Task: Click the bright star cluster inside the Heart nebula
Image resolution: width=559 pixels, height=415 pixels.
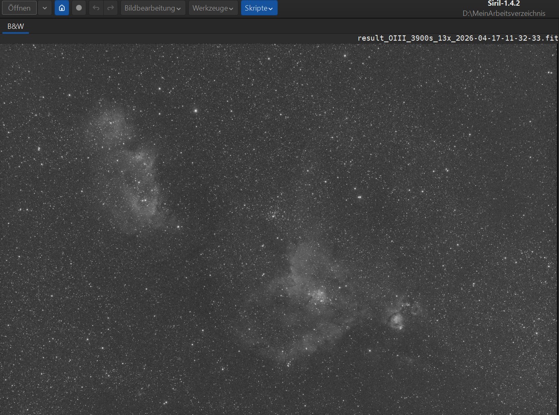Action: coord(319,295)
